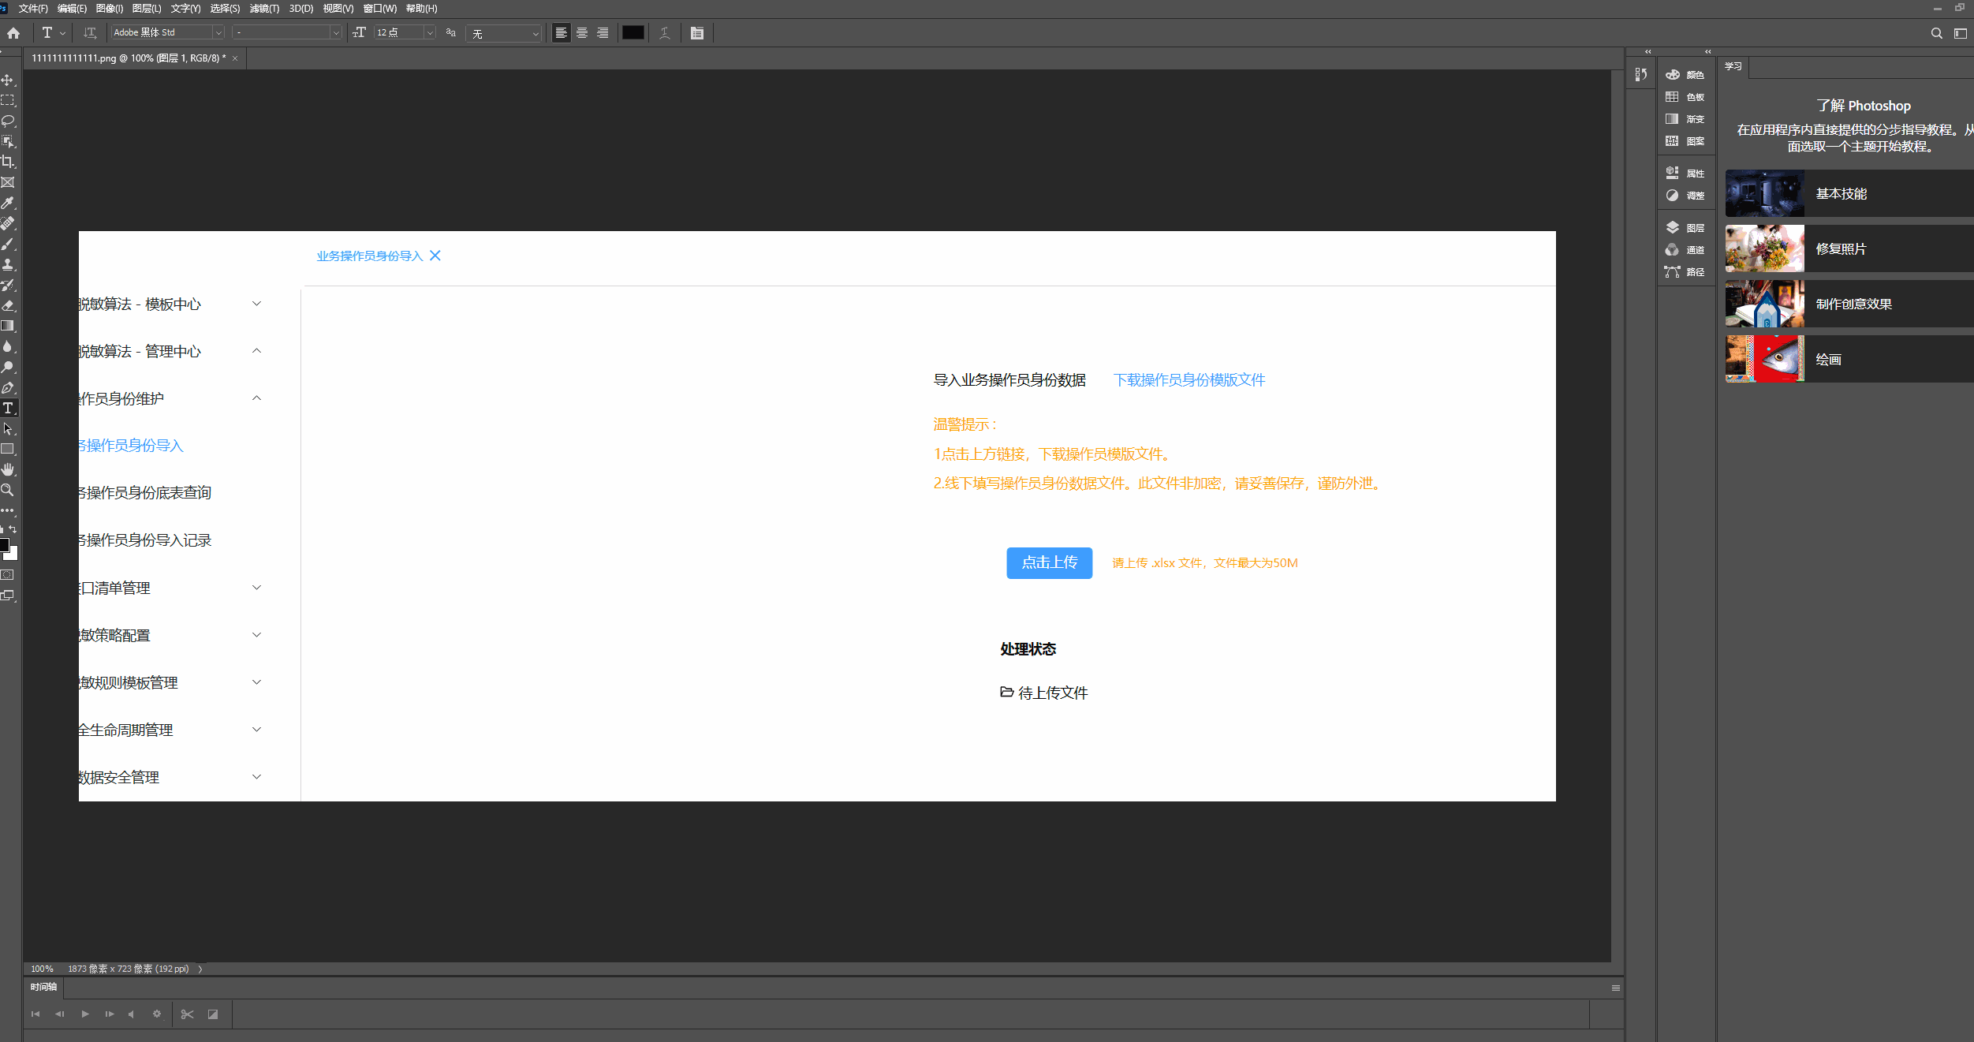Open the 调整 panel
The height and width of the screenshot is (1042, 1974).
(x=1686, y=195)
